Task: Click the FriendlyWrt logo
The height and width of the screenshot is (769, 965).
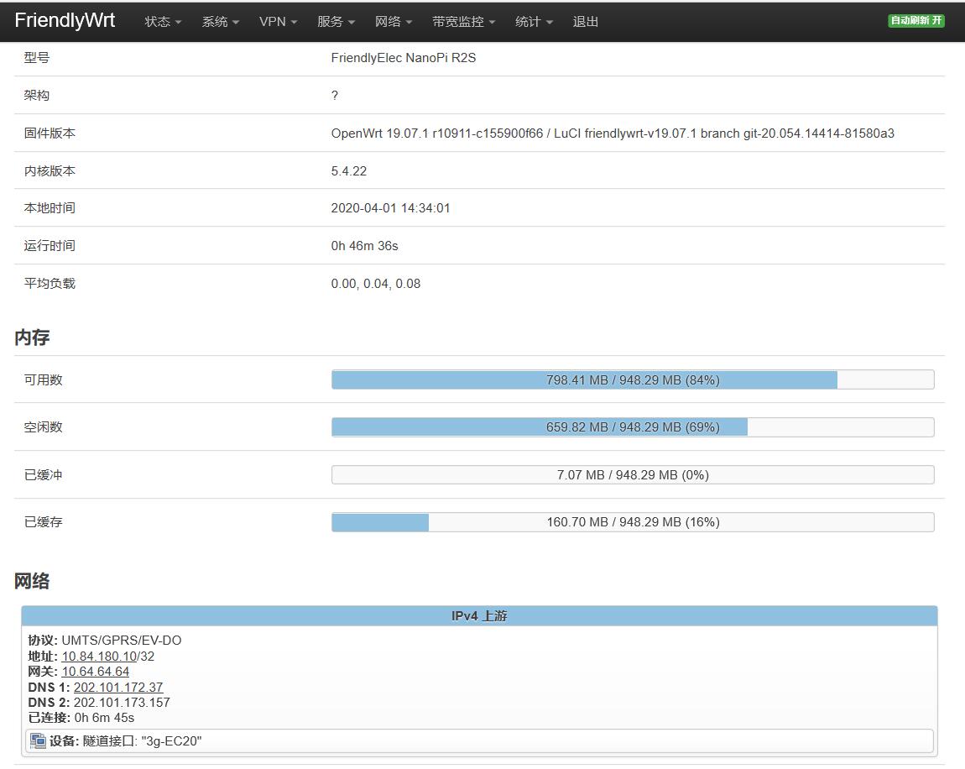Action: [x=65, y=20]
